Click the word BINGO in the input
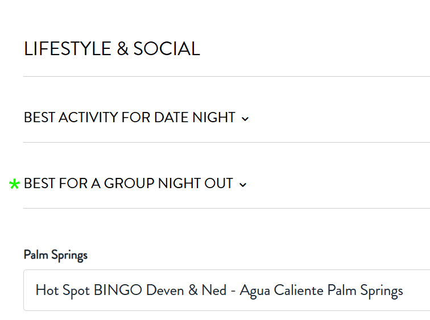The image size is (430, 320). click(118, 290)
